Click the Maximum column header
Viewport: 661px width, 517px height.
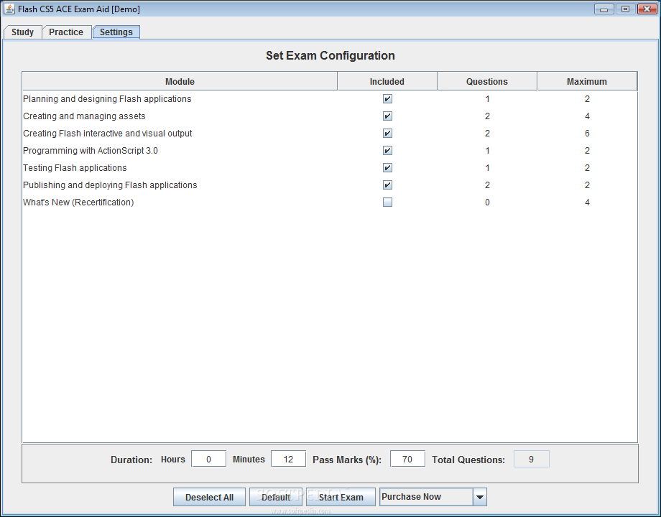(587, 81)
